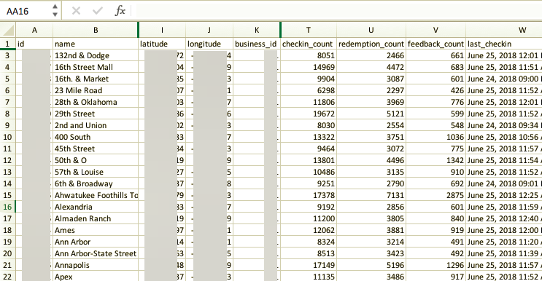Select column V header
542x281 pixels.
click(x=435, y=30)
